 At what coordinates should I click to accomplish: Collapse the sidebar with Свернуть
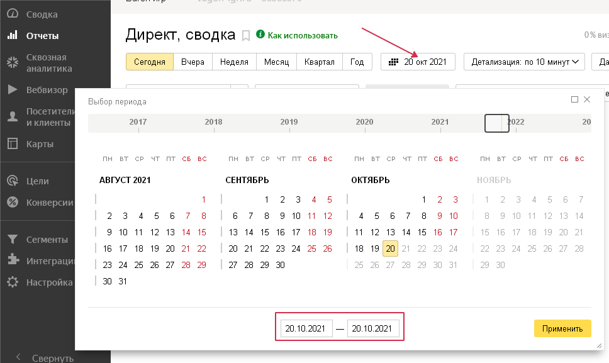click(x=44, y=358)
